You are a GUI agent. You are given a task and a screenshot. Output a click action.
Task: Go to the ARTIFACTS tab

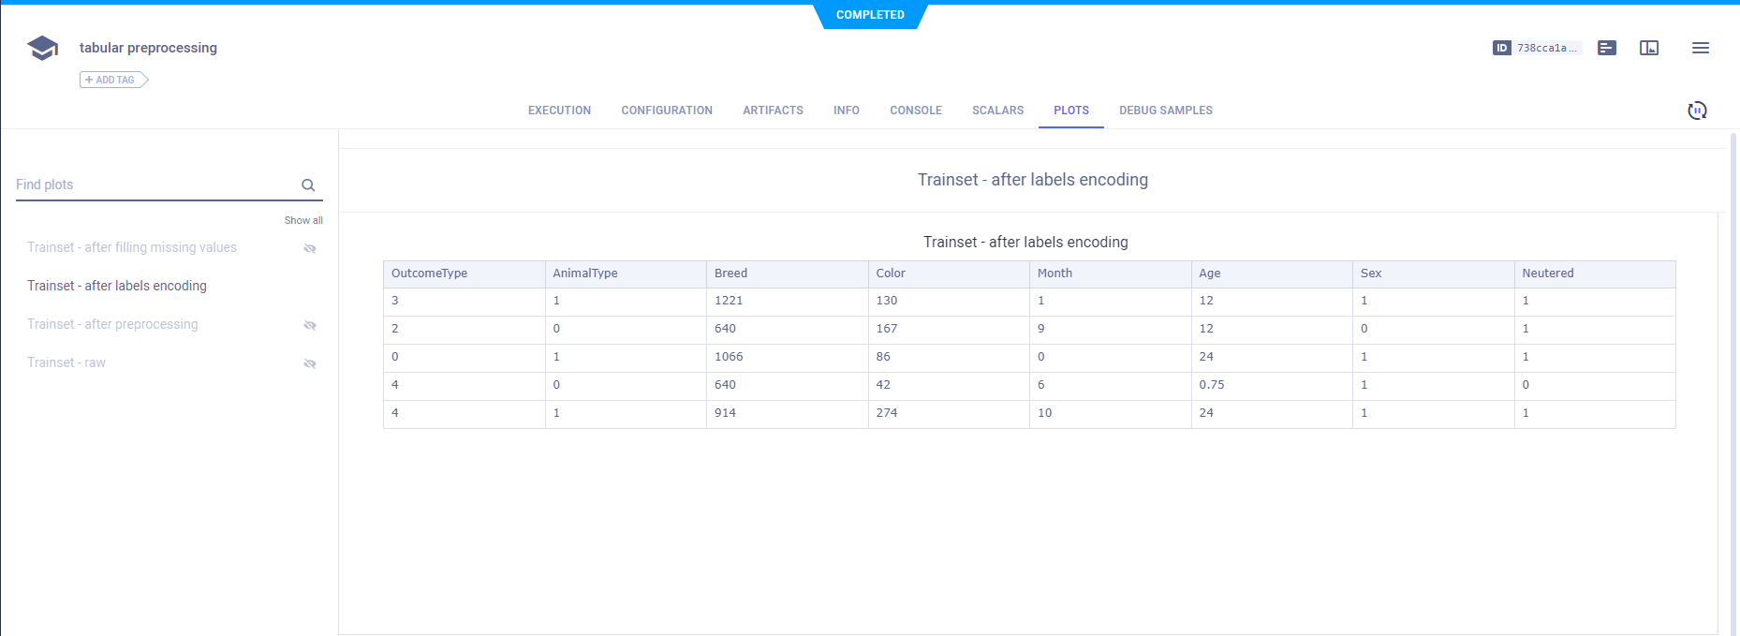773,111
